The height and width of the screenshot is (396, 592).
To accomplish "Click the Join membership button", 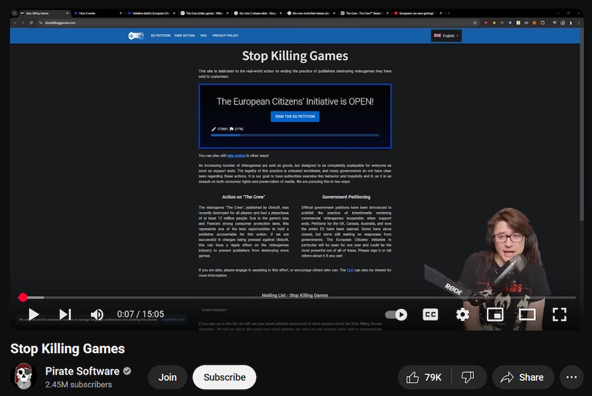I will click(167, 377).
